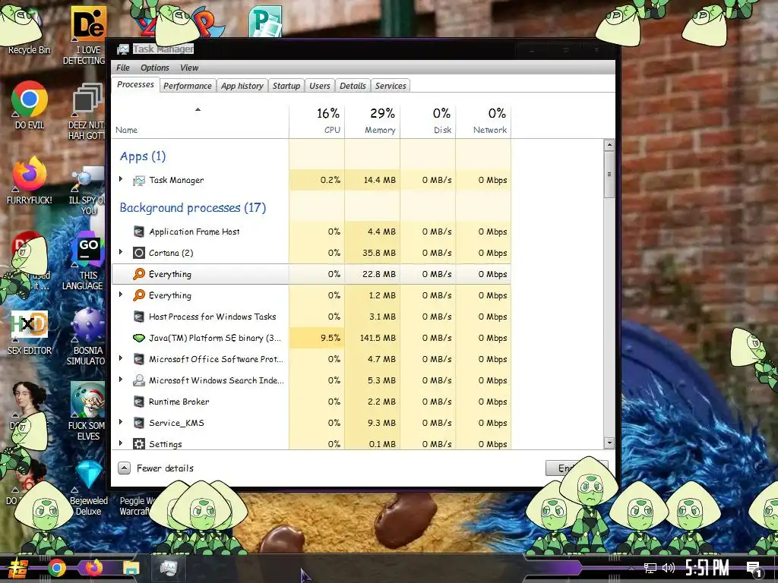Select the Runtime Broker row name
Viewport: 778px width, 583px height.
179,402
